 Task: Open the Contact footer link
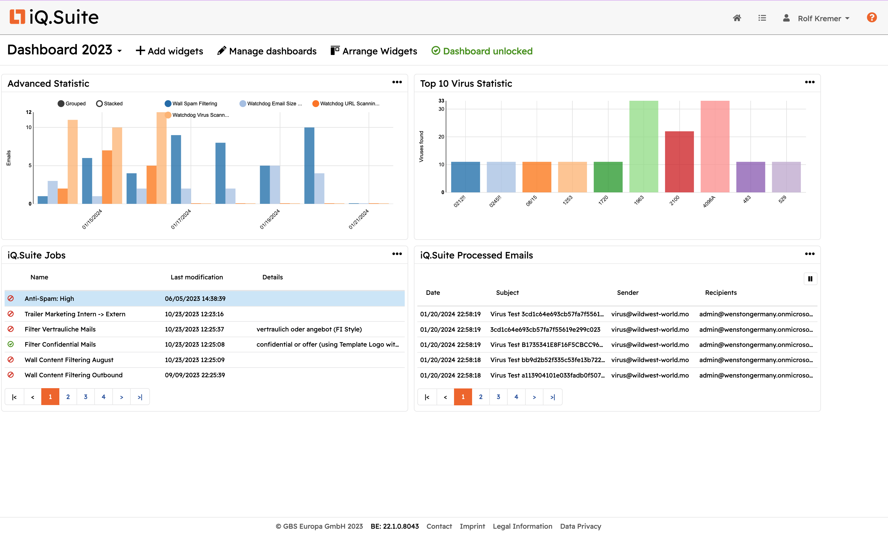[x=439, y=526]
